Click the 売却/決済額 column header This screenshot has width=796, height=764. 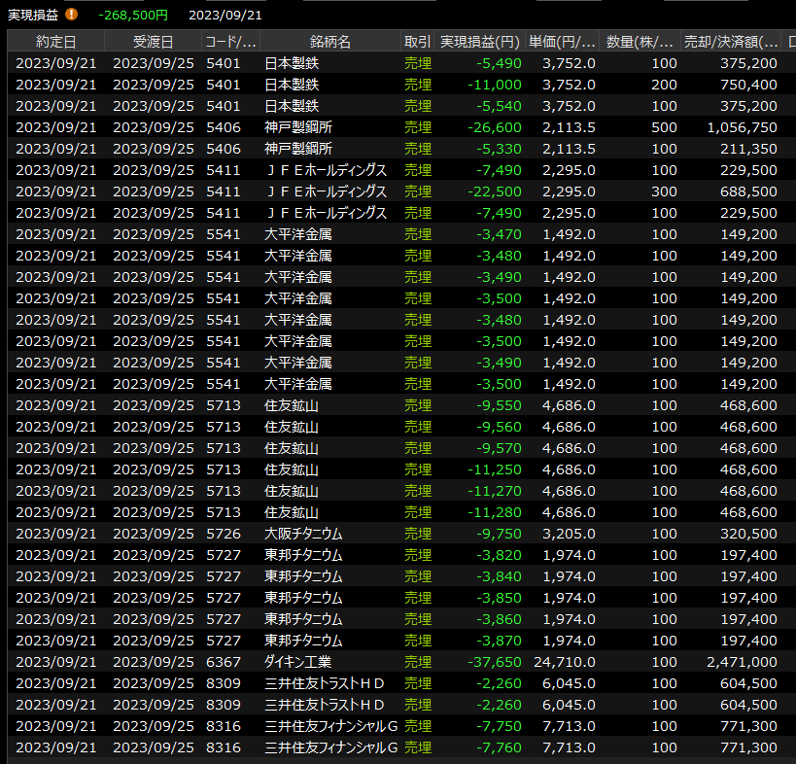click(x=731, y=42)
